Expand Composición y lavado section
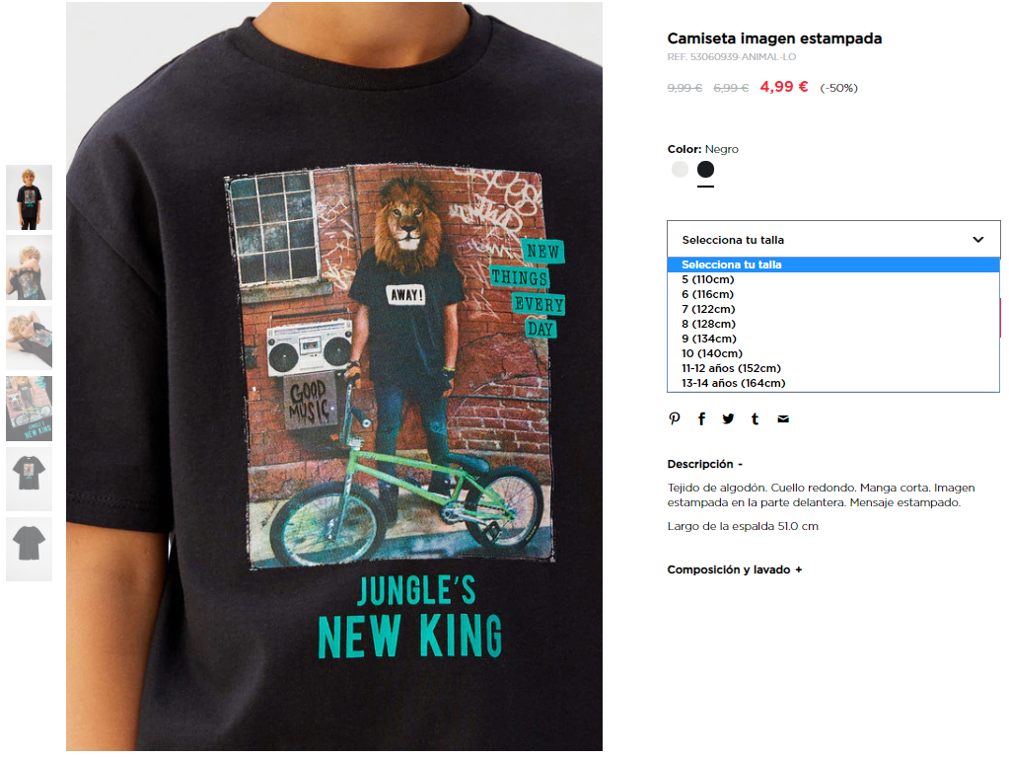This screenshot has height=757, width=1009. pyautogui.click(x=734, y=569)
